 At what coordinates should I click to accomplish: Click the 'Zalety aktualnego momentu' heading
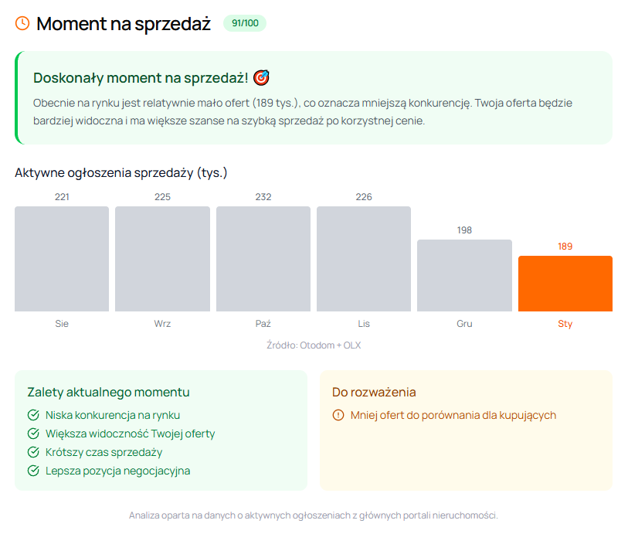(109, 392)
